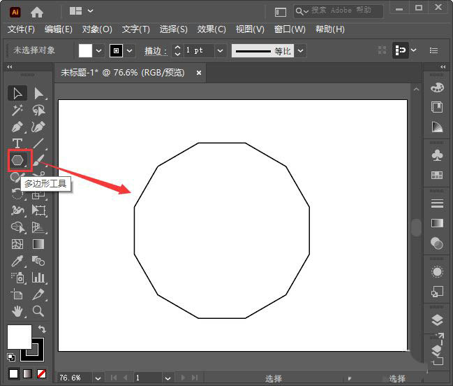Toggle the snap alignment magnet button
453x386 pixels.
point(400,50)
